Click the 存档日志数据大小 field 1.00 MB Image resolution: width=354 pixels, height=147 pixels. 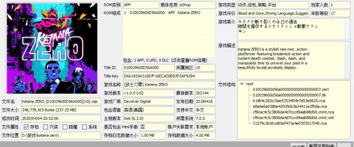pyautogui.click(x=153, y=135)
